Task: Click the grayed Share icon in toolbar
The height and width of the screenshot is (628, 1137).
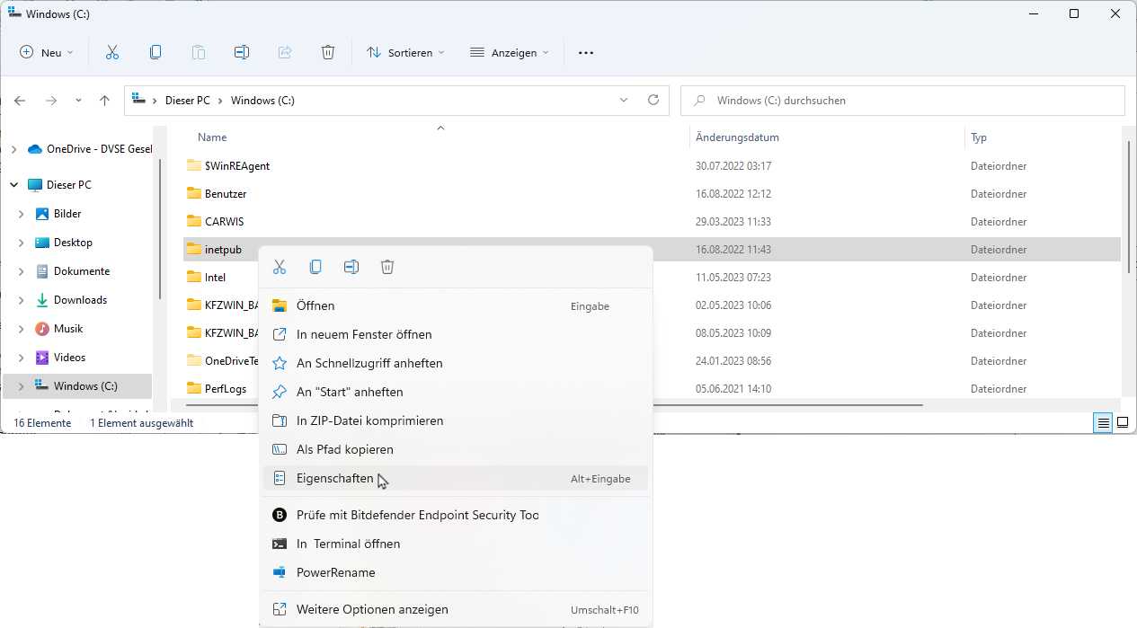Action: pyautogui.click(x=285, y=53)
